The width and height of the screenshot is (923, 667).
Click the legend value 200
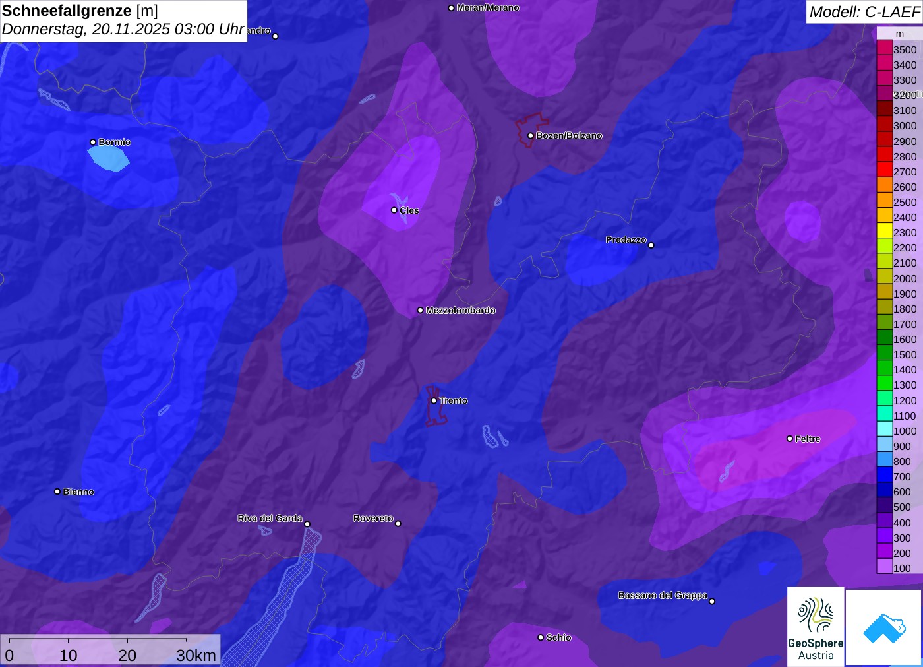[x=903, y=553]
